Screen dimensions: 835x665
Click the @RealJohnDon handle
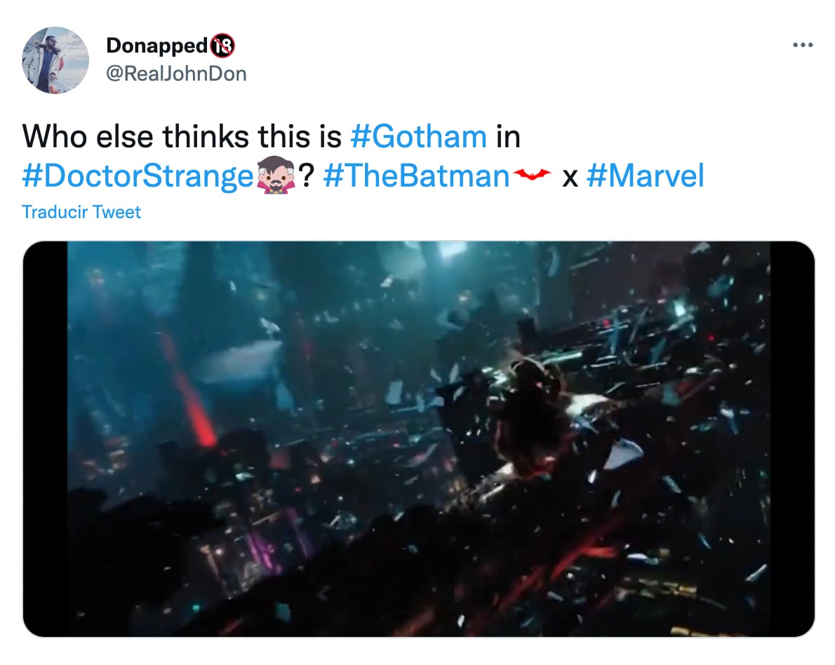[x=176, y=74]
